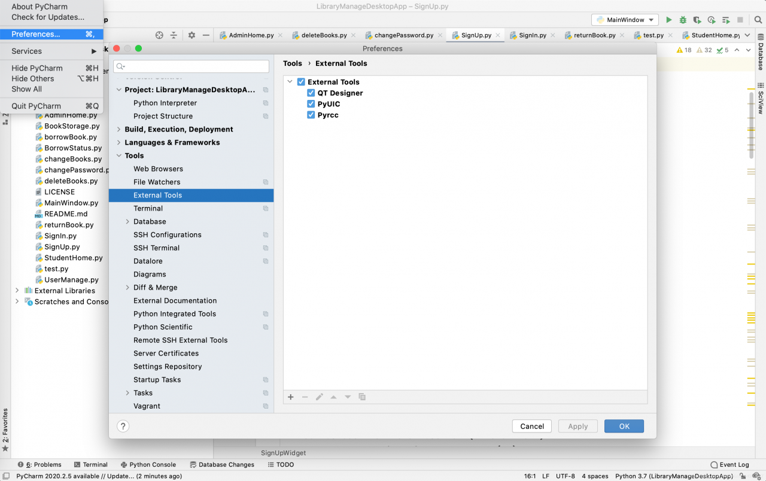Hide project panel with minus icon
The width and height of the screenshot is (766, 481).
coord(206,35)
